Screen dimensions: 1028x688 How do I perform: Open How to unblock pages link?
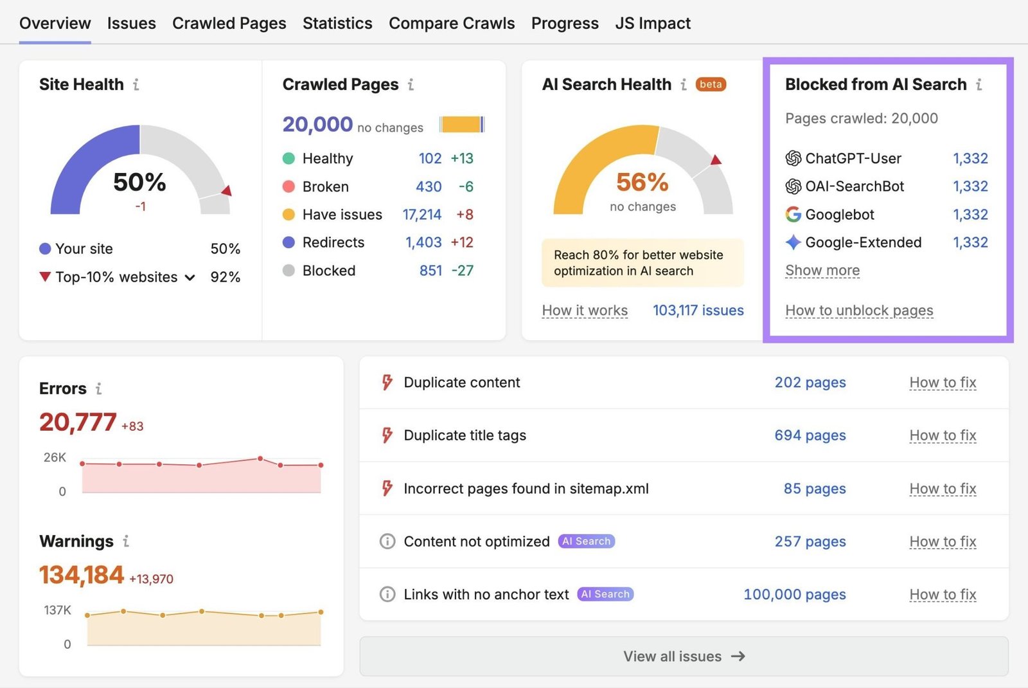point(859,311)
